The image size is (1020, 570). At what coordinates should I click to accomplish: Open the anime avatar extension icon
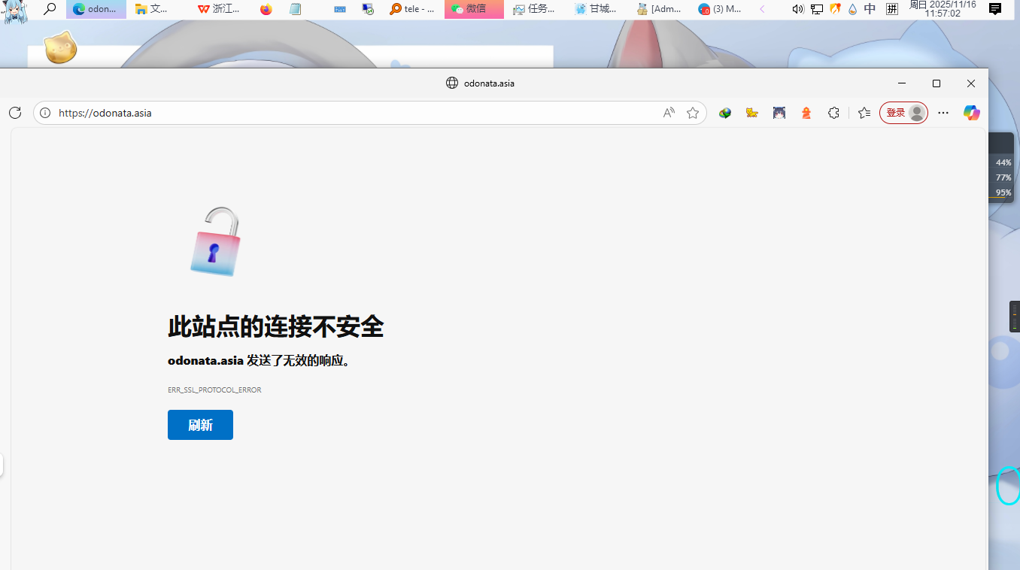click(779, 113)
